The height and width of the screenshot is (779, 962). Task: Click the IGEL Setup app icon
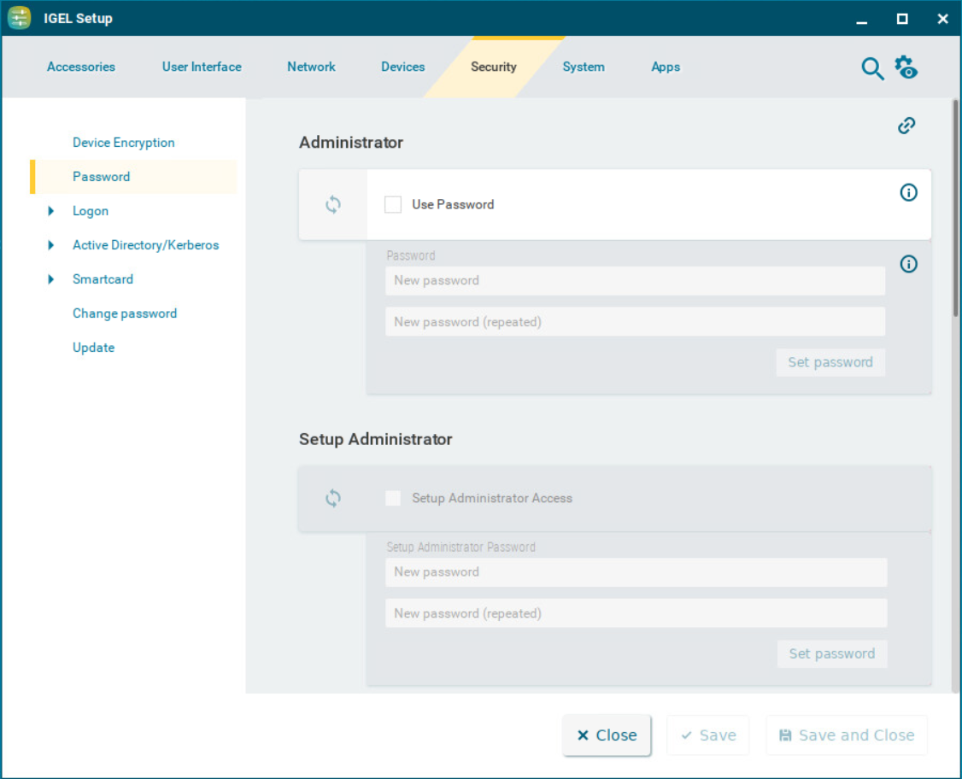coord(20,18)
